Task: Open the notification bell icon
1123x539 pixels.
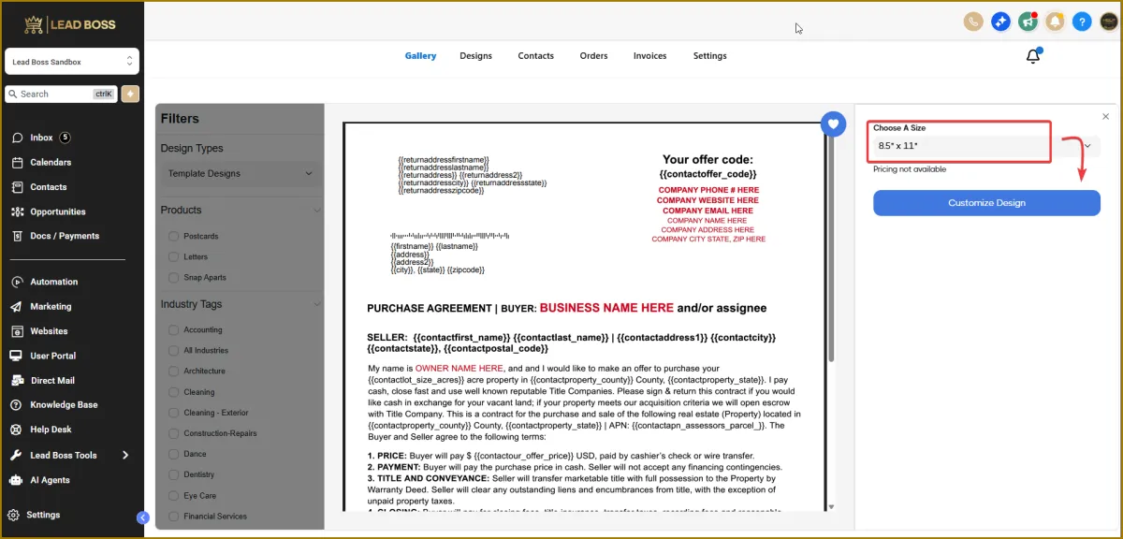Action: click(1033, 56)
